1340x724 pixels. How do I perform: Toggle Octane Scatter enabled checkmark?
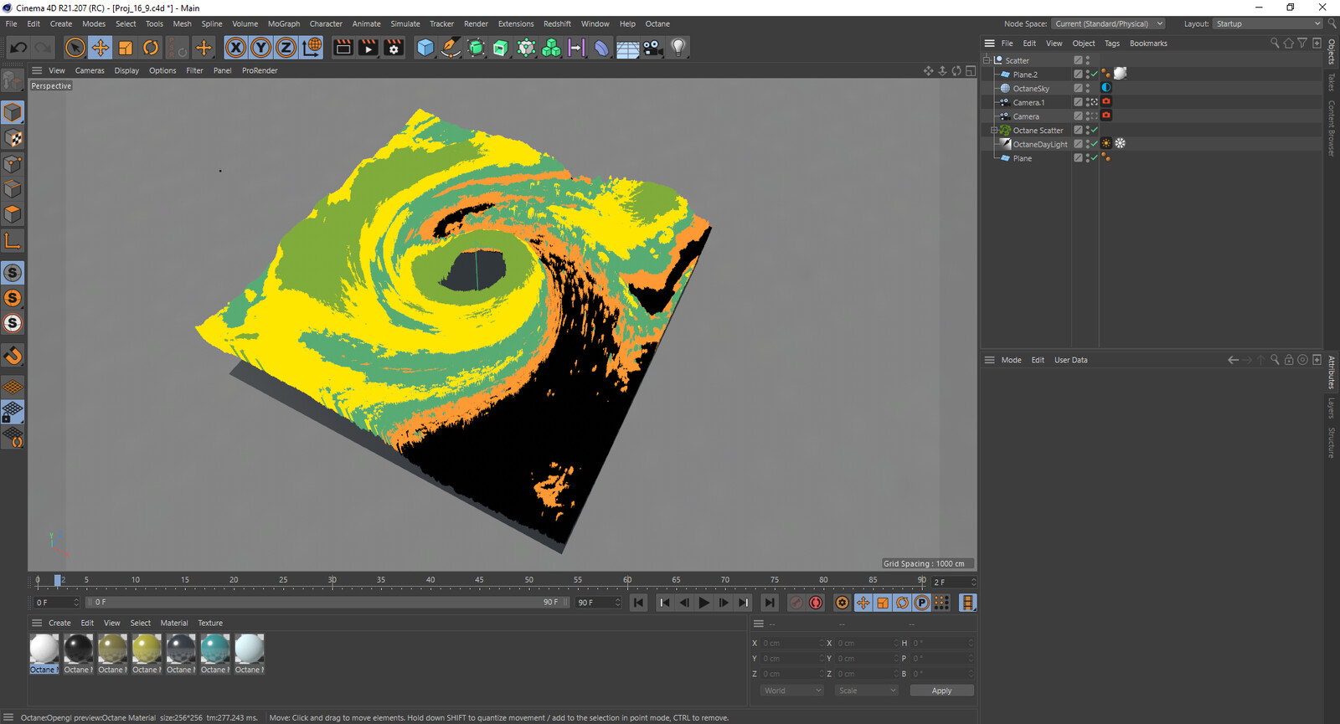[1094, 130]
